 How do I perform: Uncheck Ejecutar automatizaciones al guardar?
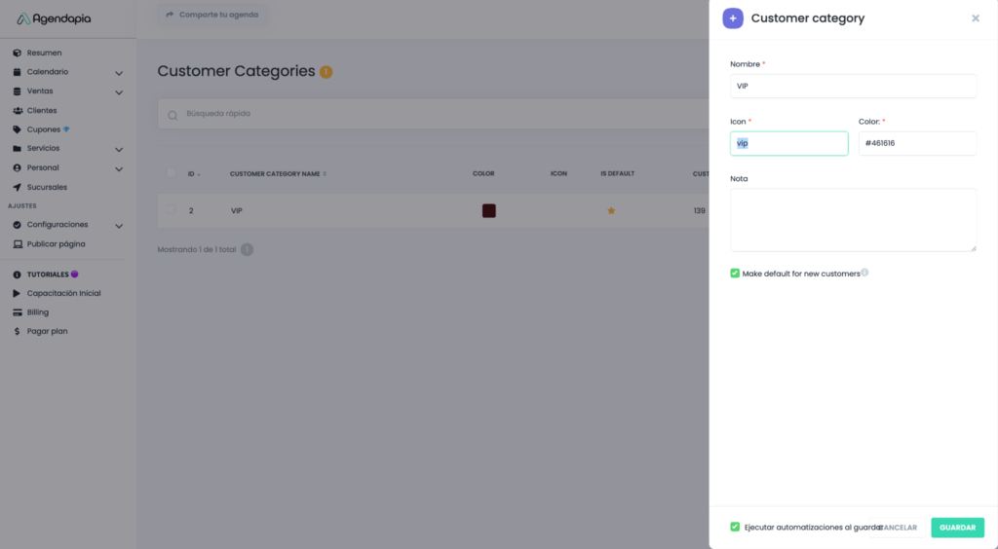pyautogui.click(x=735, y=527)
